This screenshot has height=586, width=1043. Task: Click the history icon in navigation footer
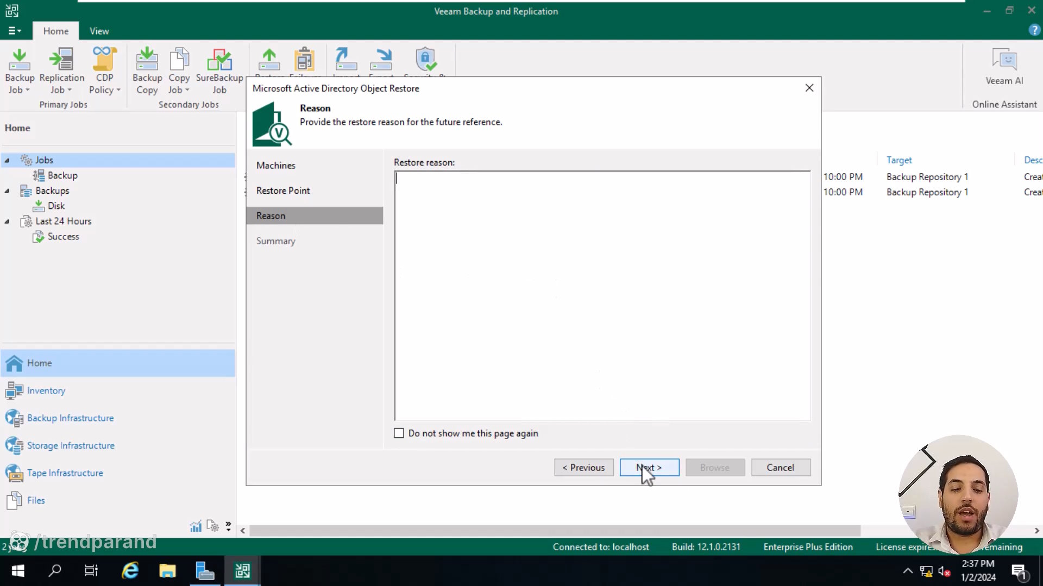[212, 526]
